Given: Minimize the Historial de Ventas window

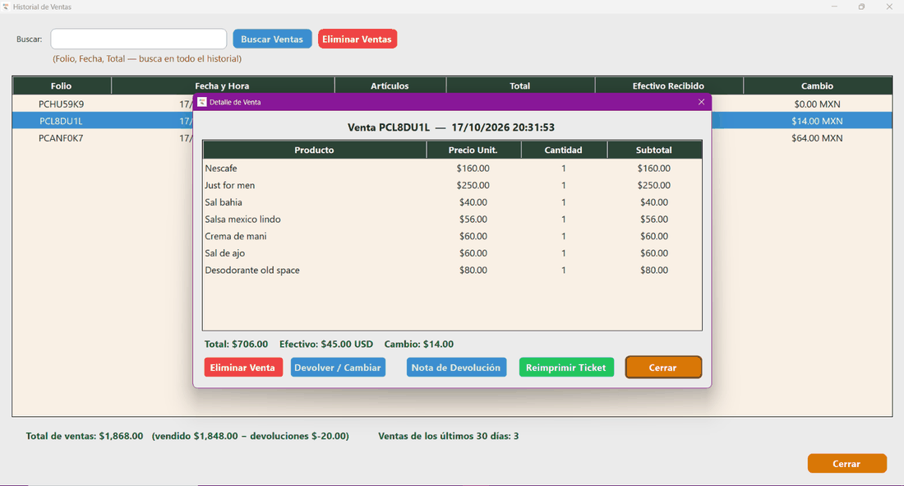Looking at the screenshot, I should 834,7.
